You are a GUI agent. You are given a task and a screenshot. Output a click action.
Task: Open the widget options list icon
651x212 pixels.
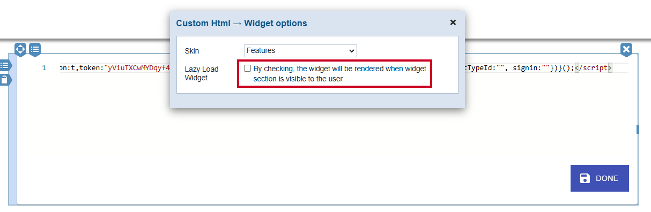[x=35, y=49]
